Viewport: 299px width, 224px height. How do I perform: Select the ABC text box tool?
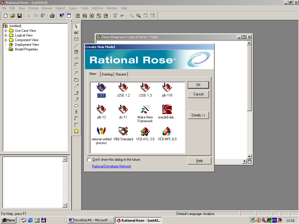tap(76, 33)
